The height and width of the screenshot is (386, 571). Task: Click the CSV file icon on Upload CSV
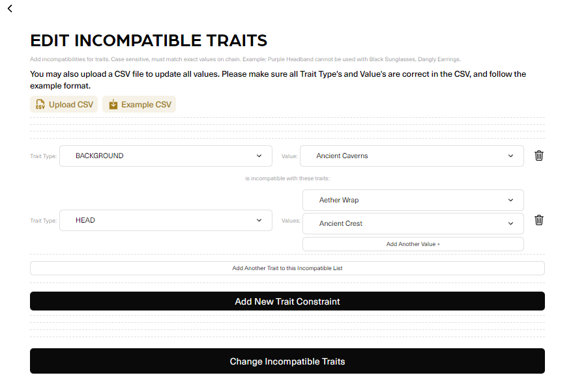pos(40,104)
